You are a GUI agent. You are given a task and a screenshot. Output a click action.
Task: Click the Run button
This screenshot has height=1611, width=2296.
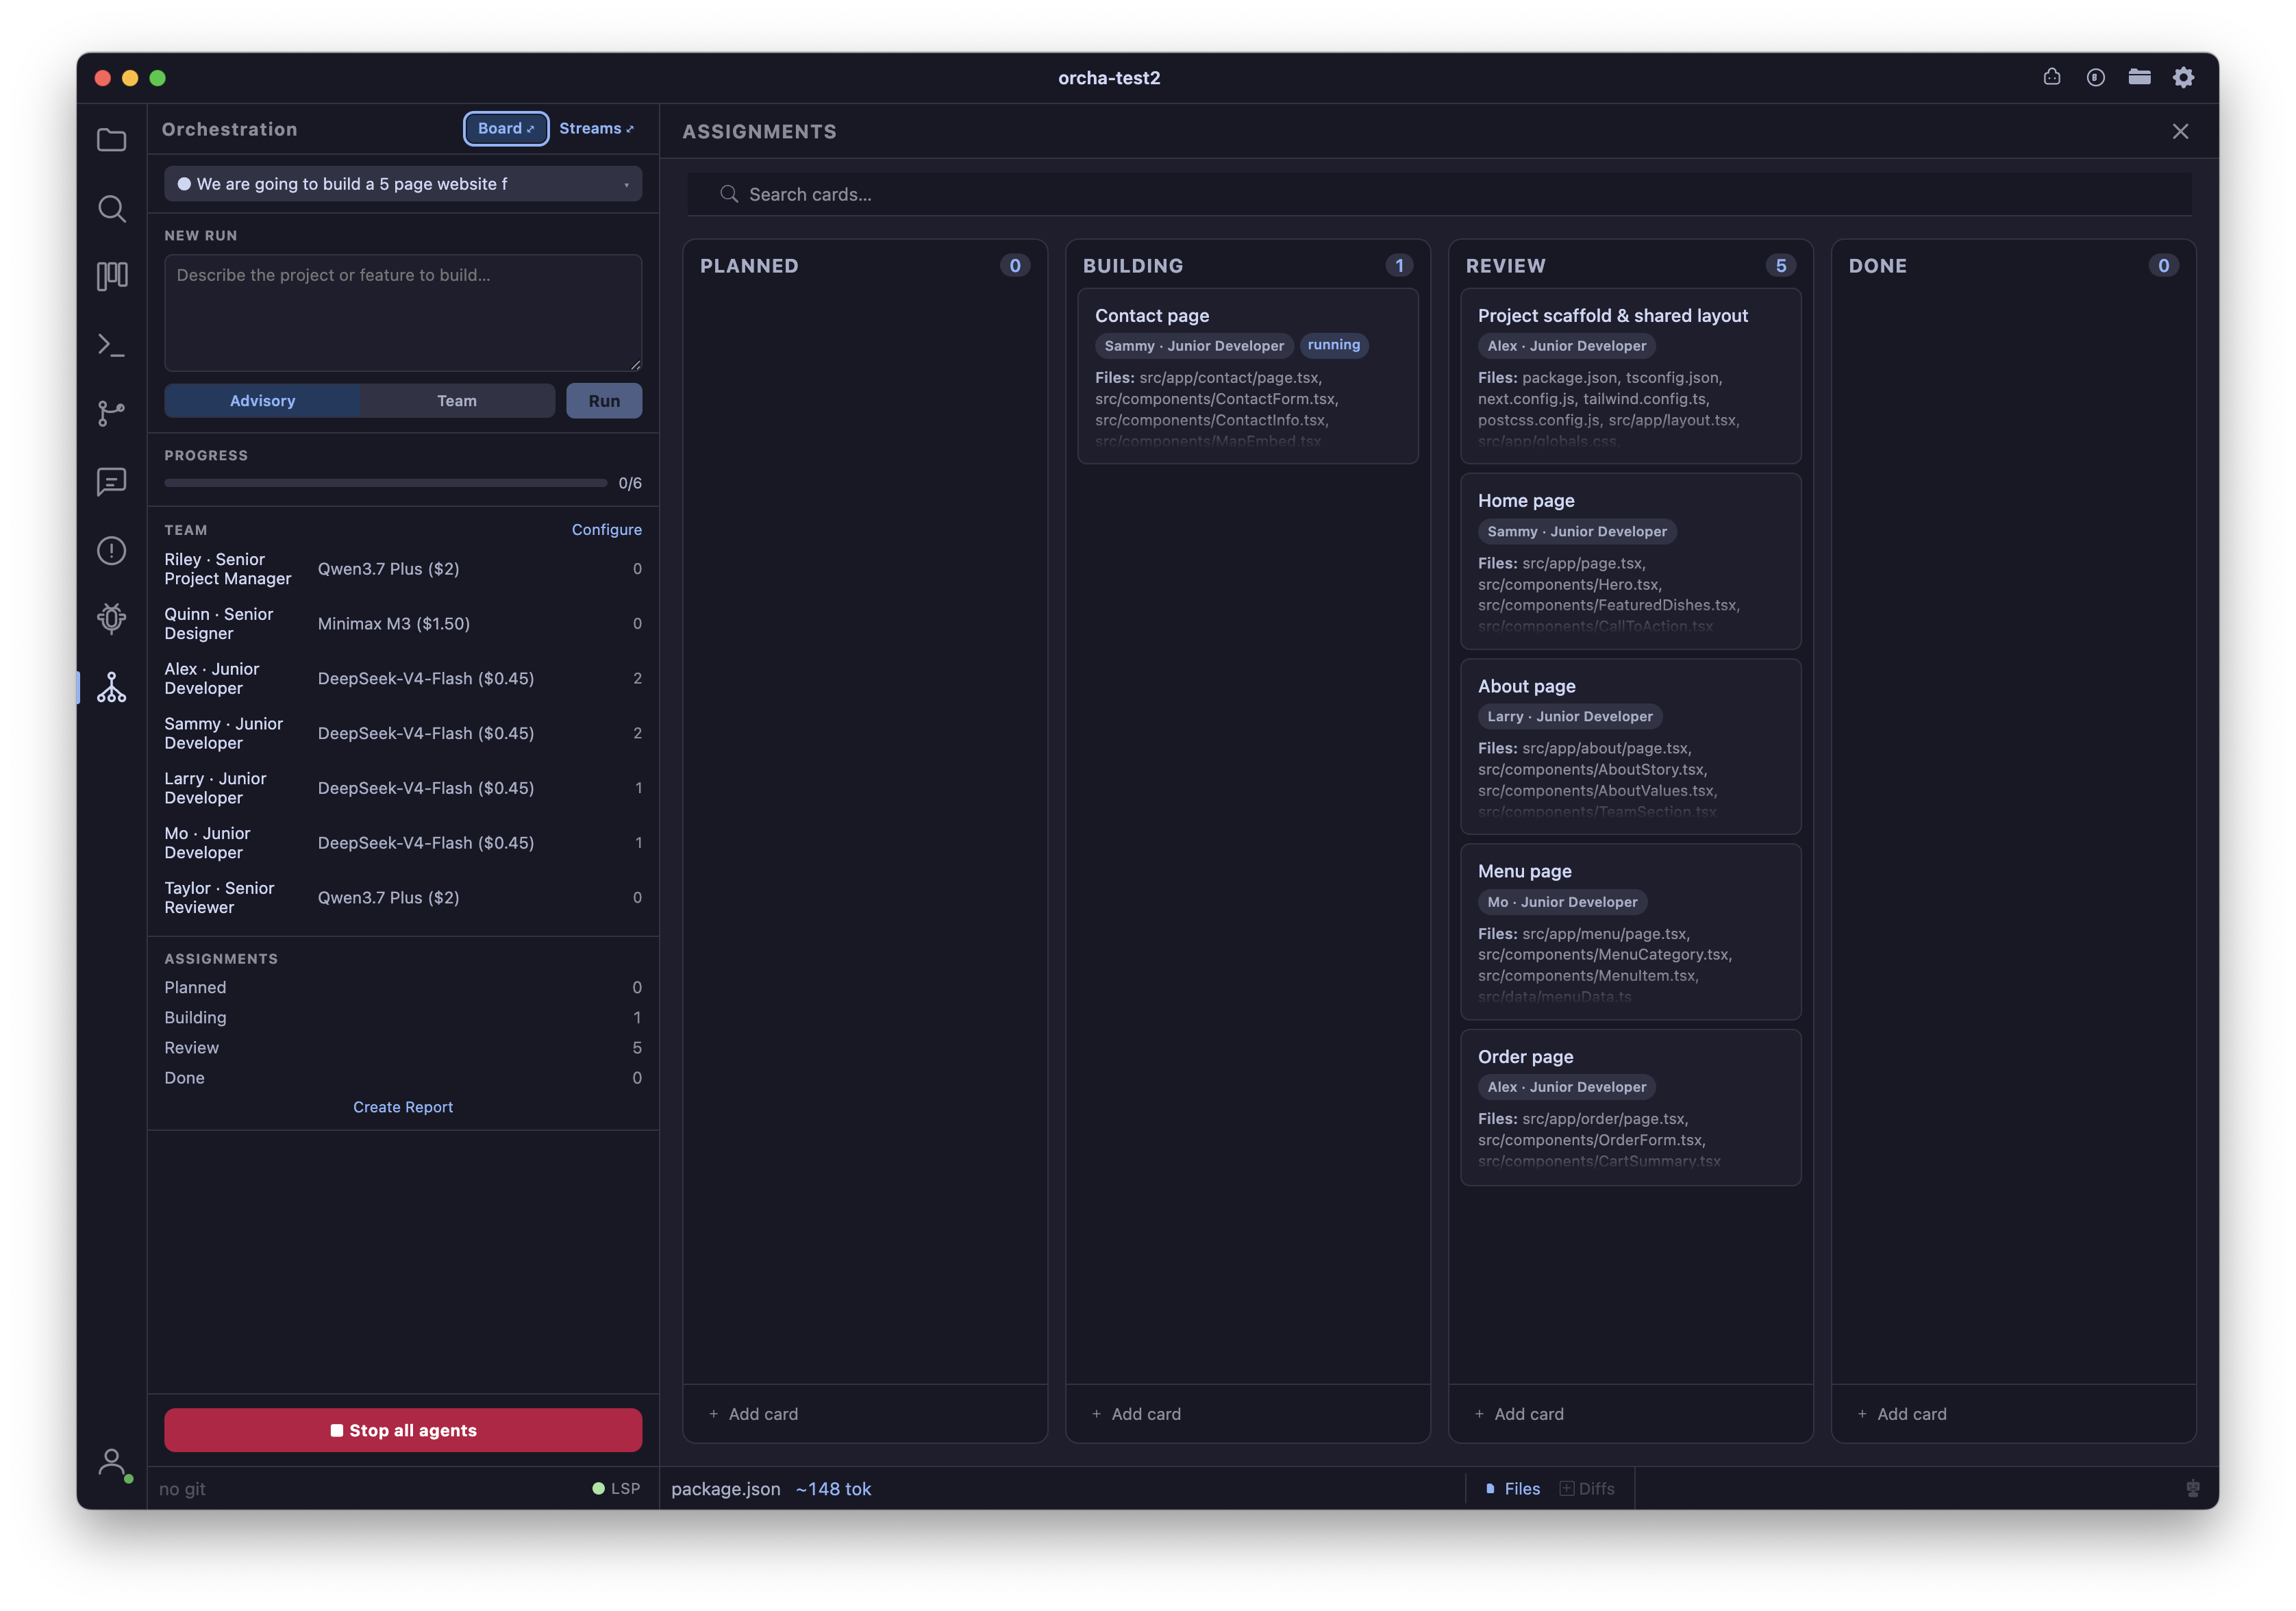(604, 400)
